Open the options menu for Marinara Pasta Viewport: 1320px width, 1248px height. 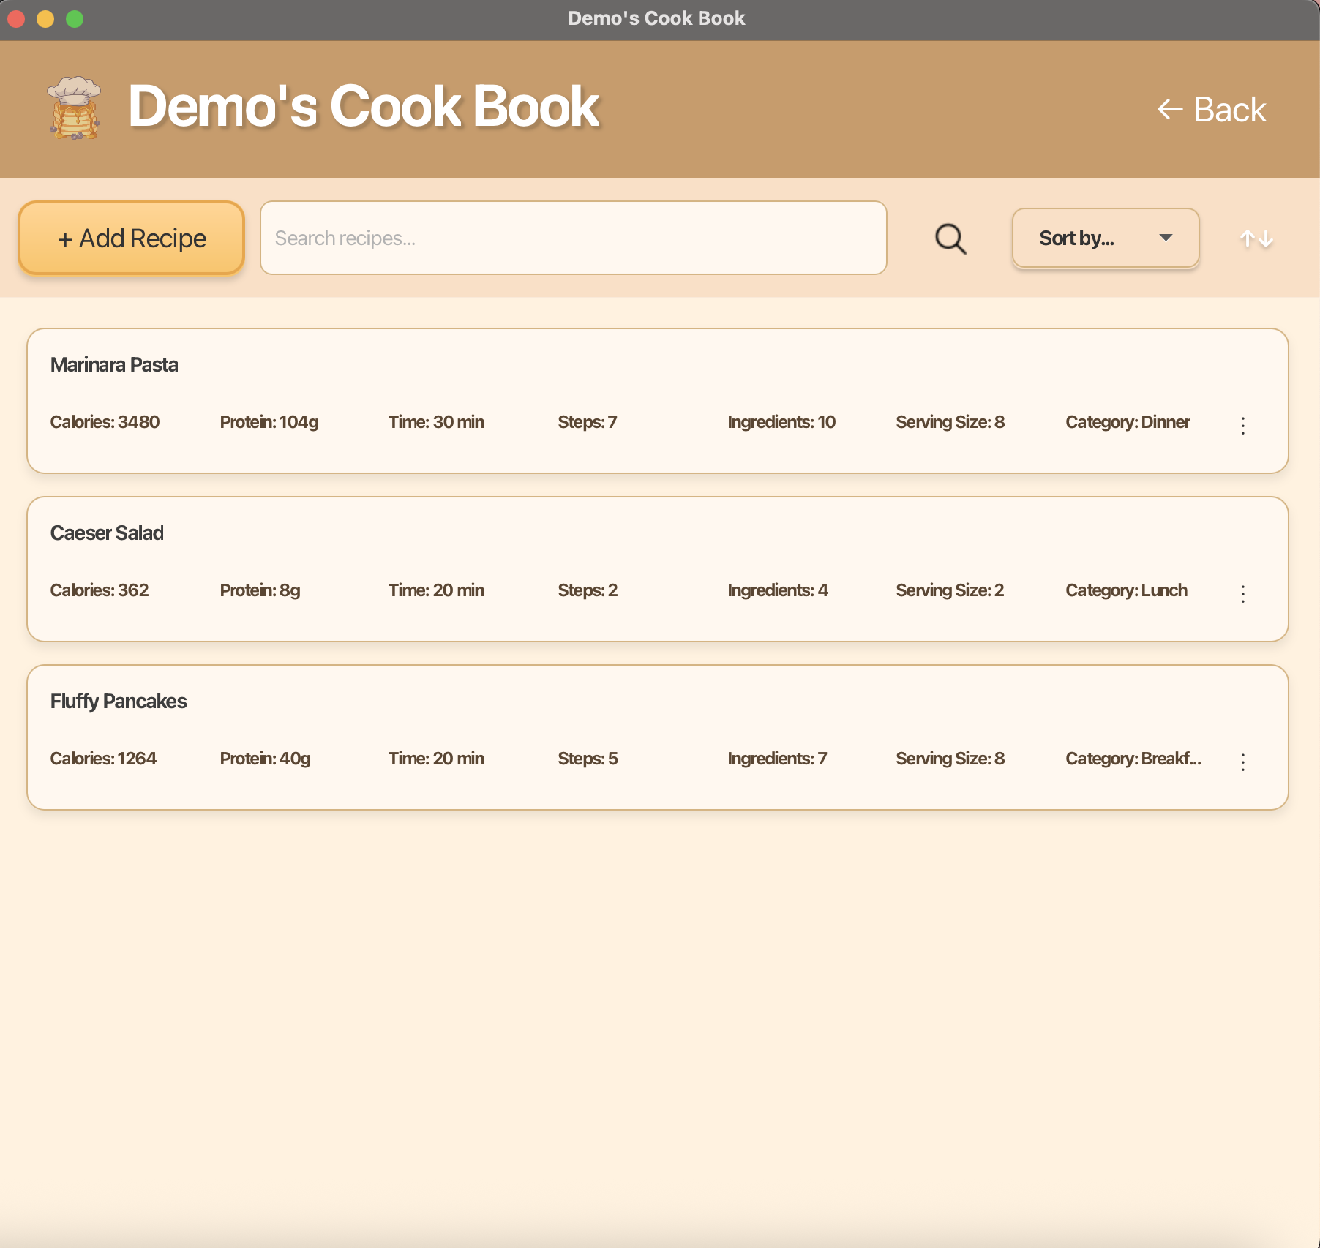tap(1243, 426)
